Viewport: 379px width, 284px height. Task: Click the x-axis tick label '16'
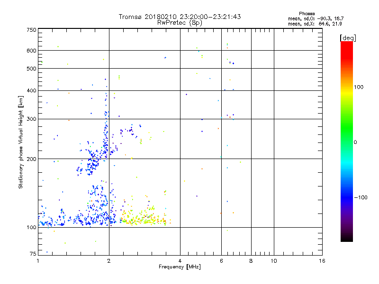(322, 261)
